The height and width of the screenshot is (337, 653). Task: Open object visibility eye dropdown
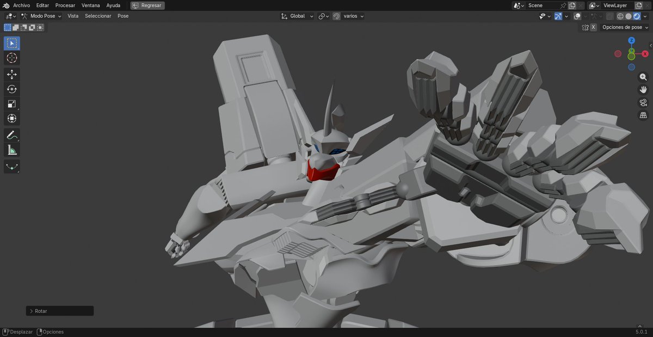coord(545,16)
